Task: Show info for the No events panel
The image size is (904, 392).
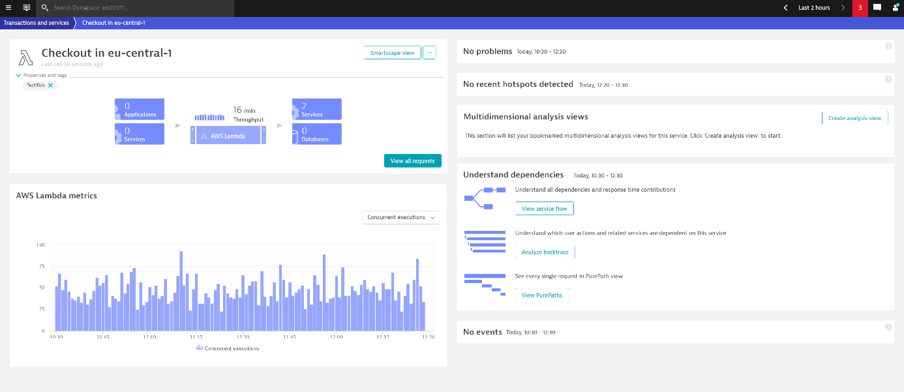Action: click(888, 327)
